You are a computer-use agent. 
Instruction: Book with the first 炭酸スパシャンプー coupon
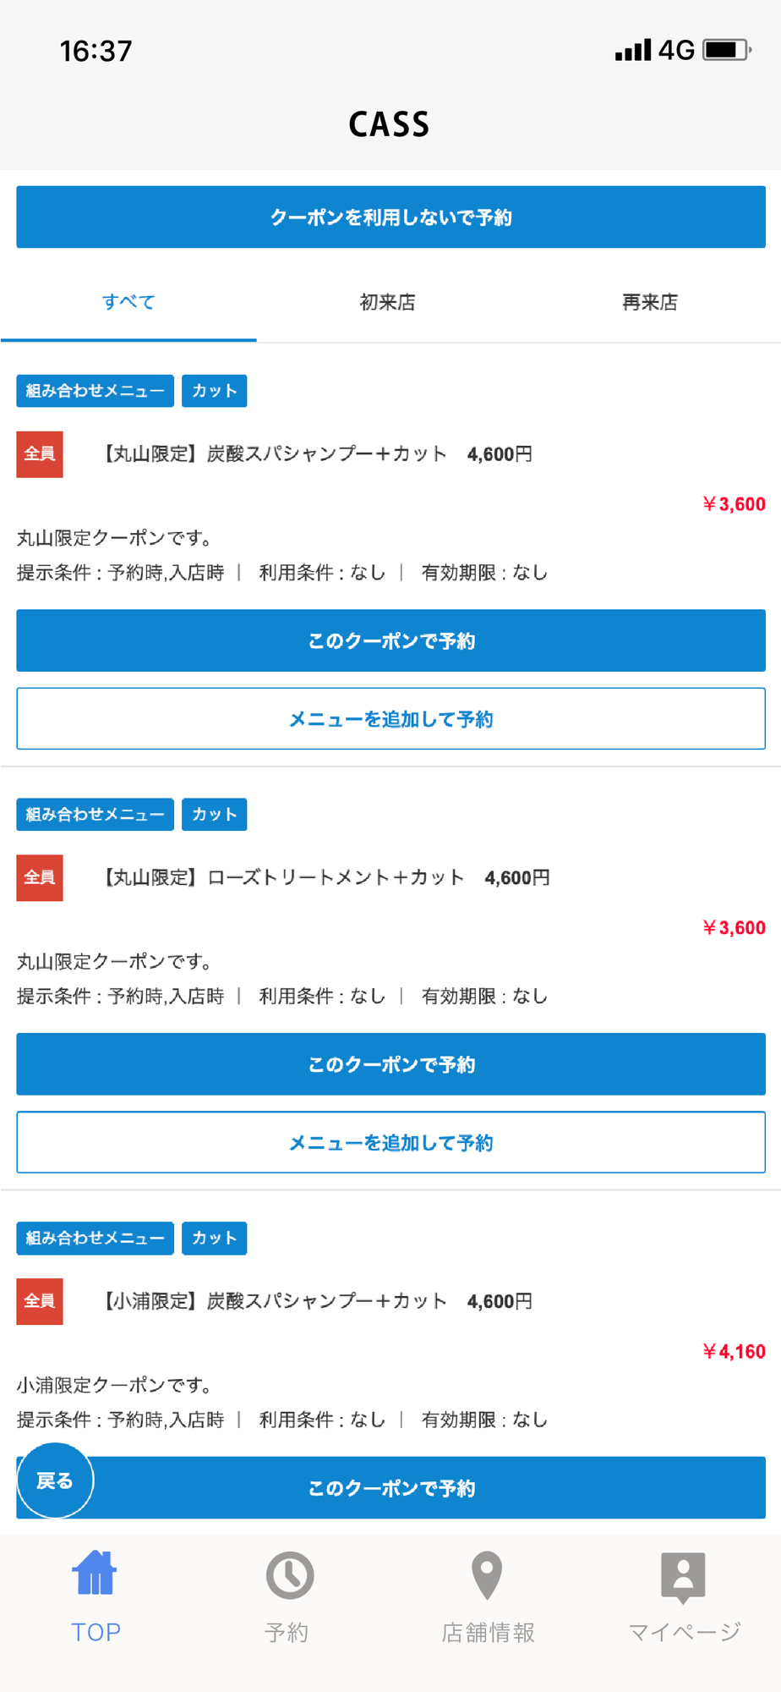(x=390, y=640)
